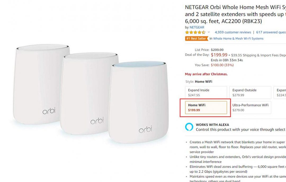The image size is (286, 182).
Task: Click the Deal of the Day price
Action: tap(219, 55)
